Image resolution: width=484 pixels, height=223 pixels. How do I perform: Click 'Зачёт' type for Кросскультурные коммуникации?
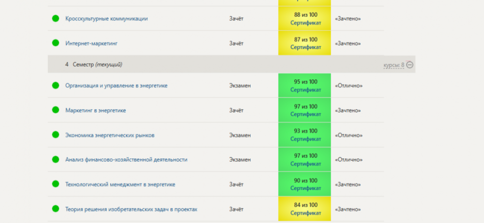click(236, 18)
